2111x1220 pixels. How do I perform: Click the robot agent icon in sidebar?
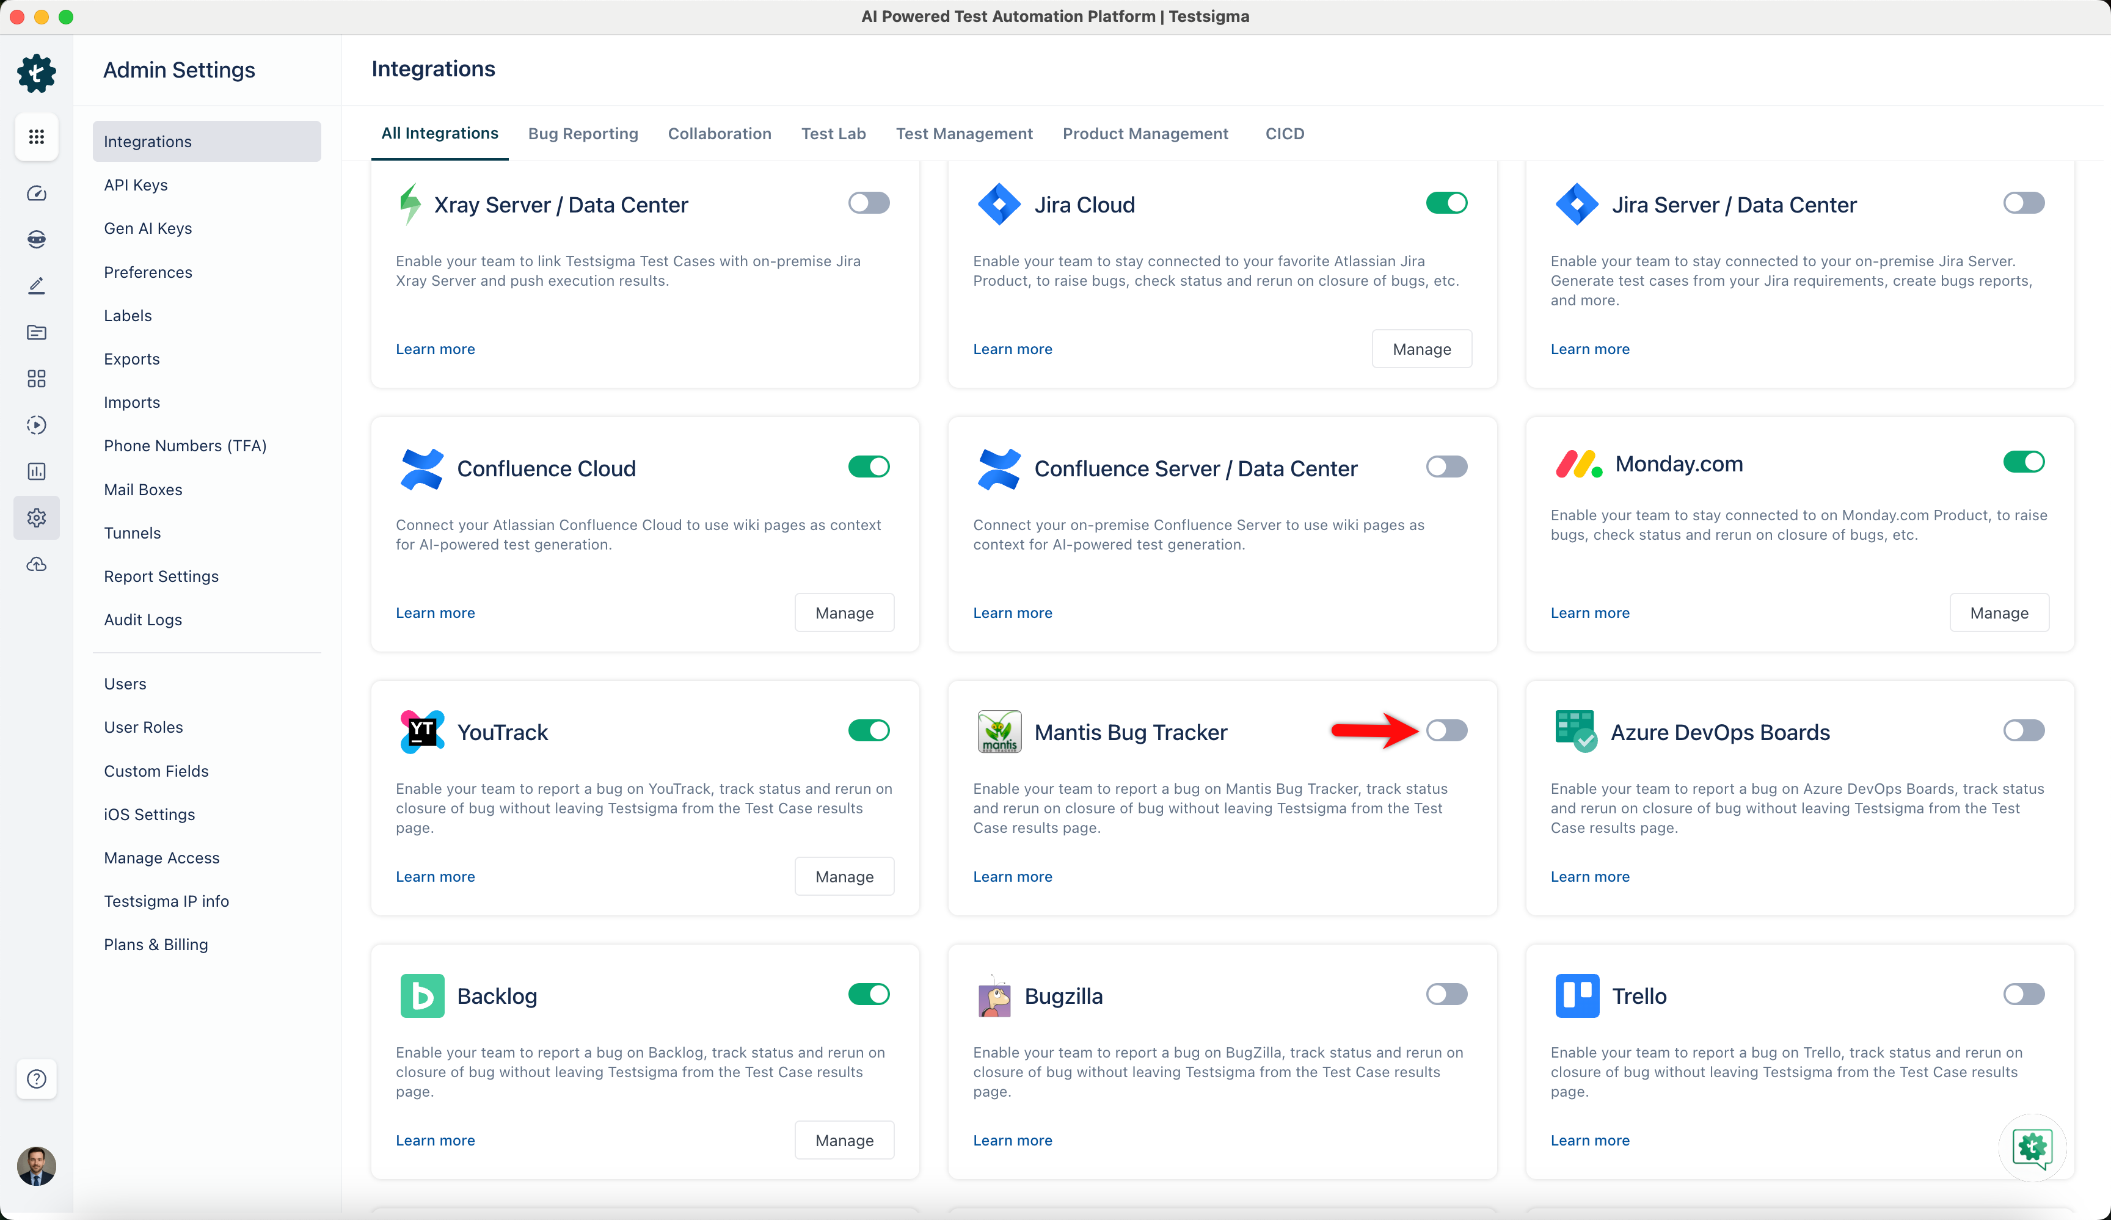(x=36, y=239)
